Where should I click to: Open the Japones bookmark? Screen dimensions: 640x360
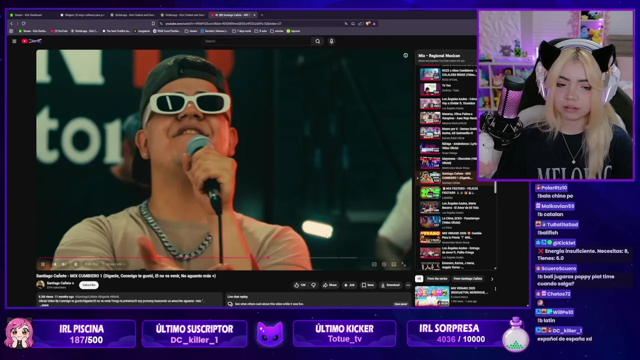click(293, 31)
